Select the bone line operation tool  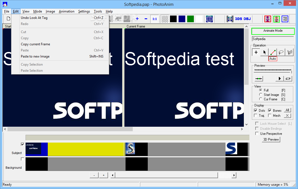[x=273, y=52]
